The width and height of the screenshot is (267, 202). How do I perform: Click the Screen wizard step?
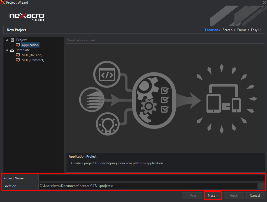point(227,30)
